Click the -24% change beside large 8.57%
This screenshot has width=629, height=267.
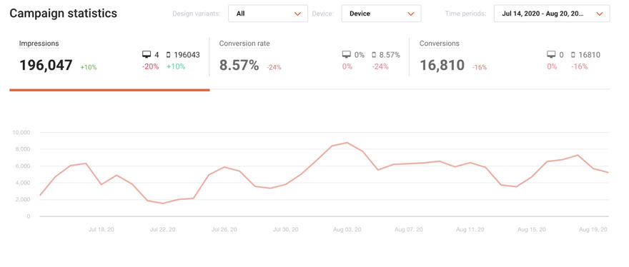[x=274, y=67]
